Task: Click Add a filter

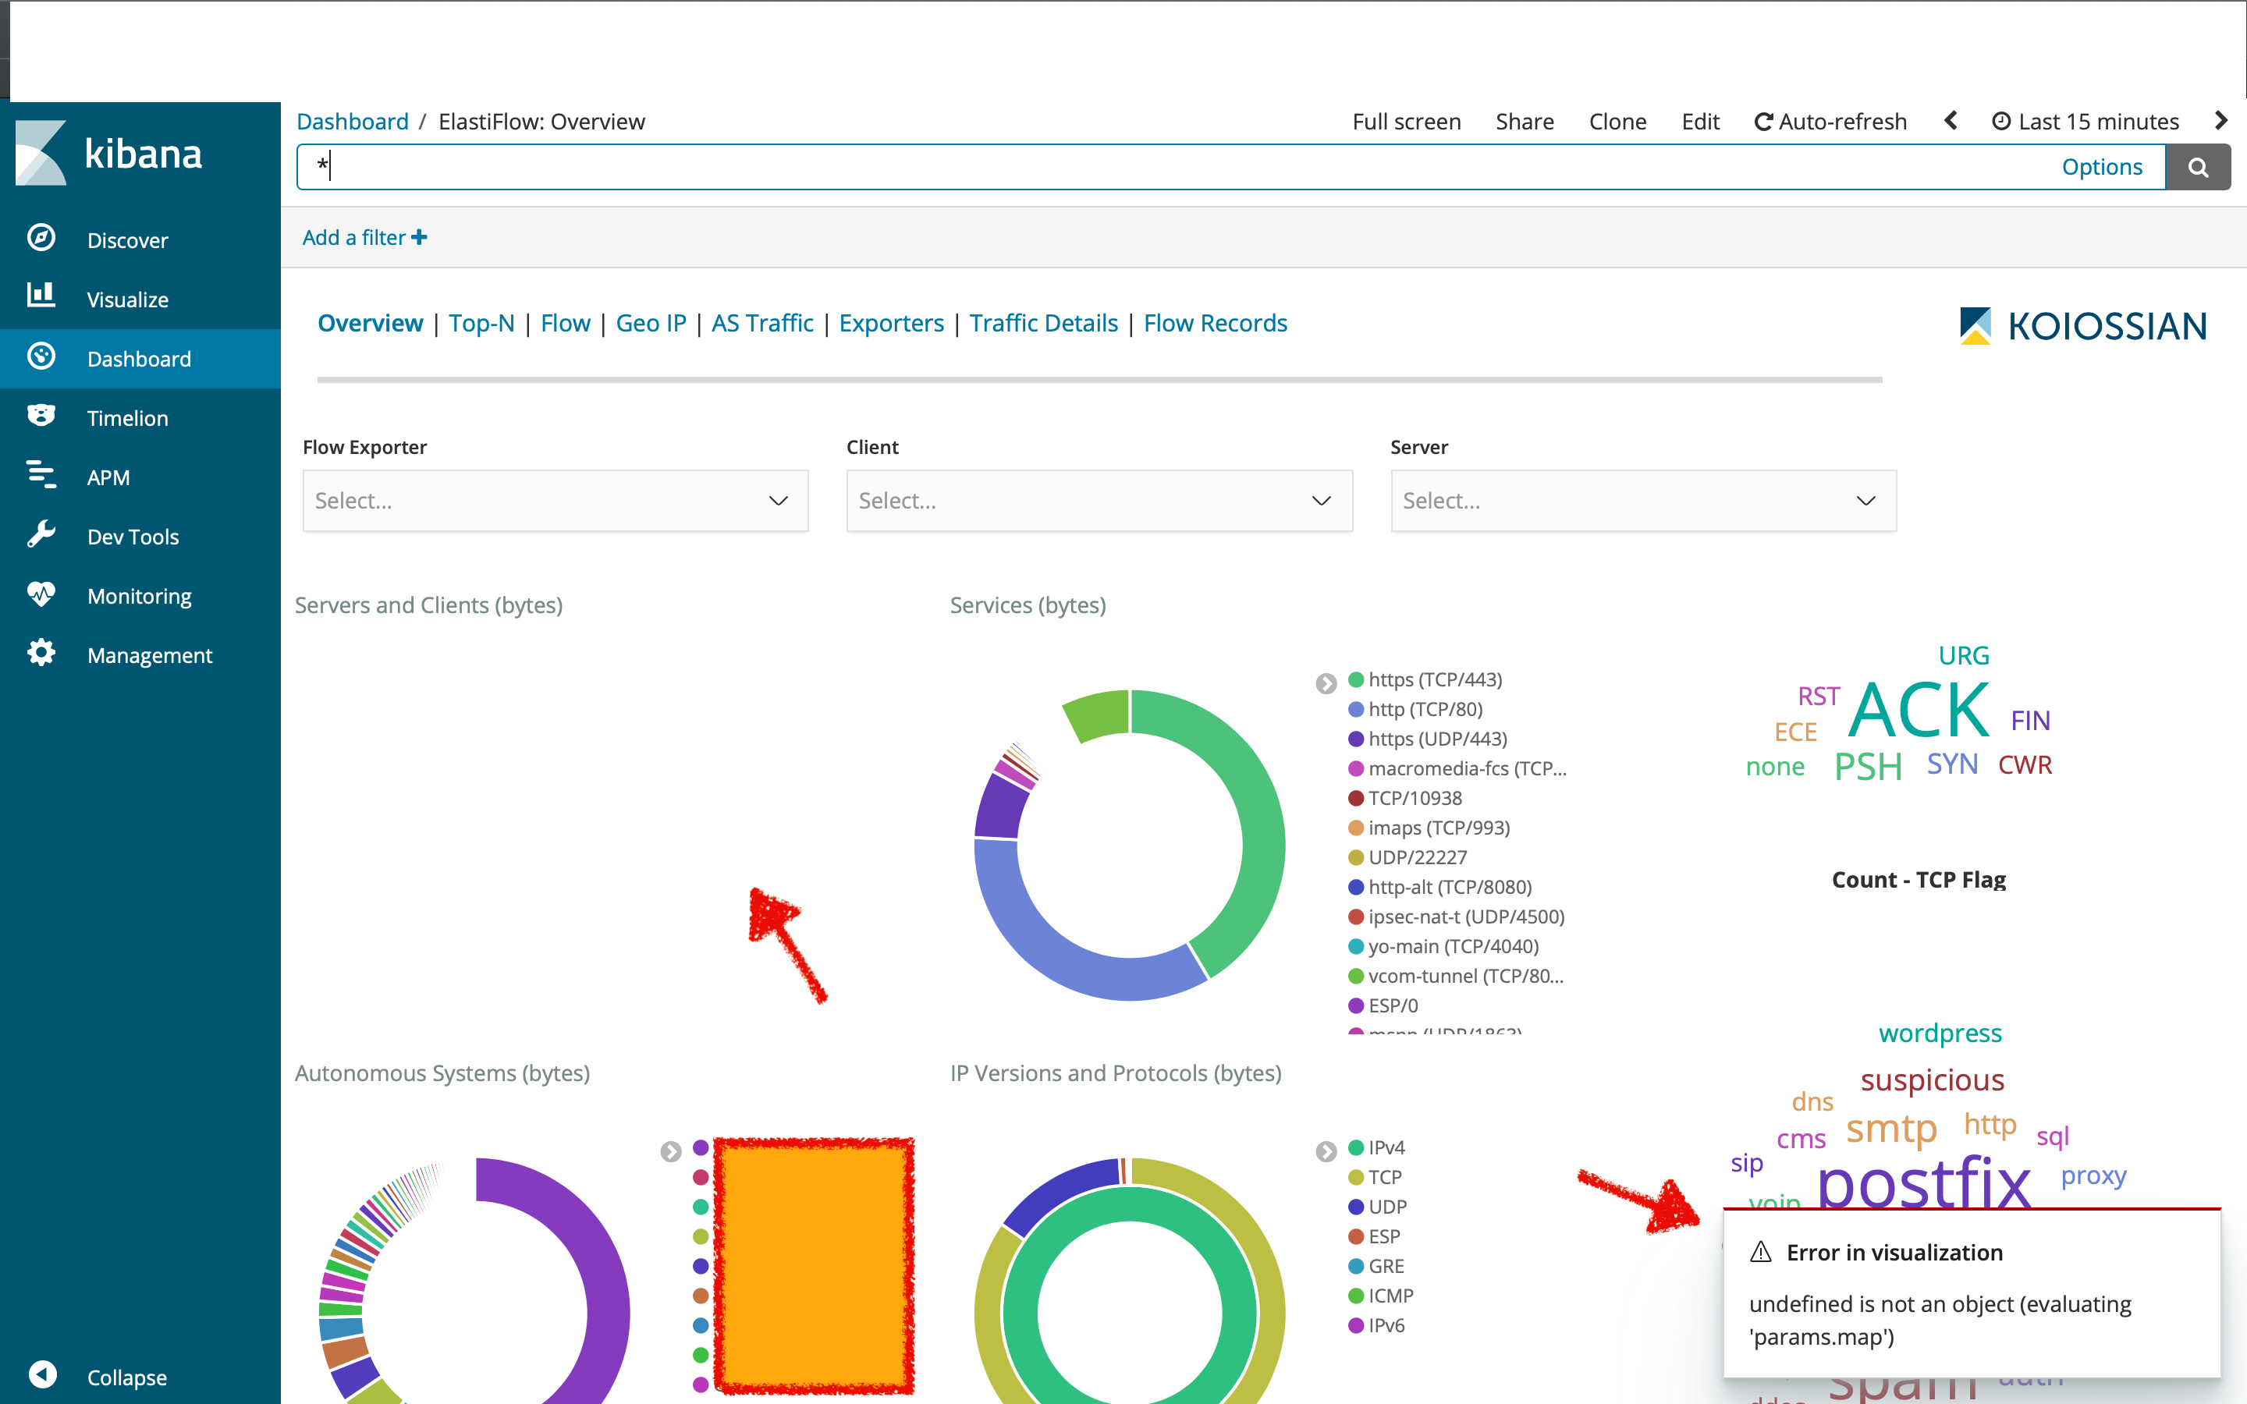Action: click(363, 237)
